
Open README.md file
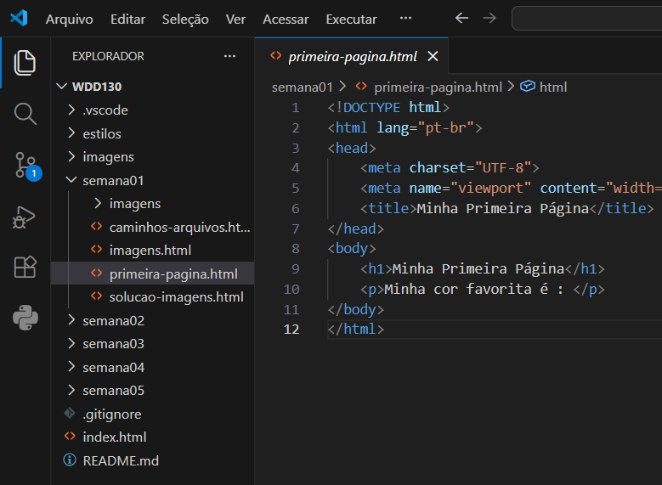[x=153, y=461]
